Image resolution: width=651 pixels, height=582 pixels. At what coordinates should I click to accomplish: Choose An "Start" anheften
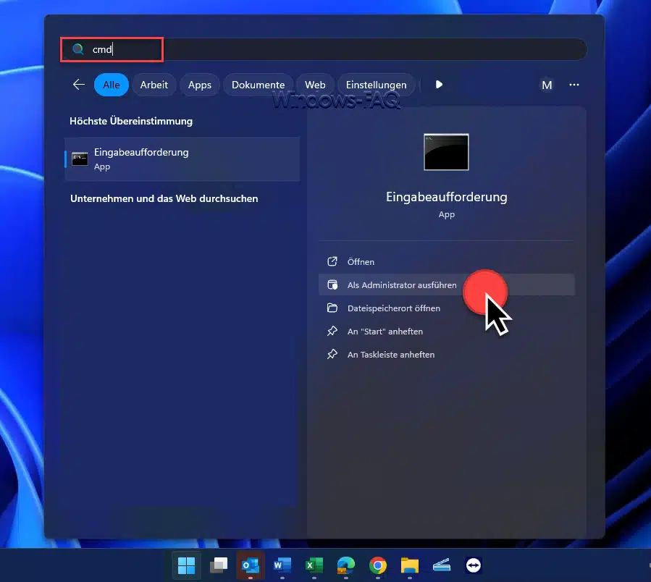(x=447, y=332)
